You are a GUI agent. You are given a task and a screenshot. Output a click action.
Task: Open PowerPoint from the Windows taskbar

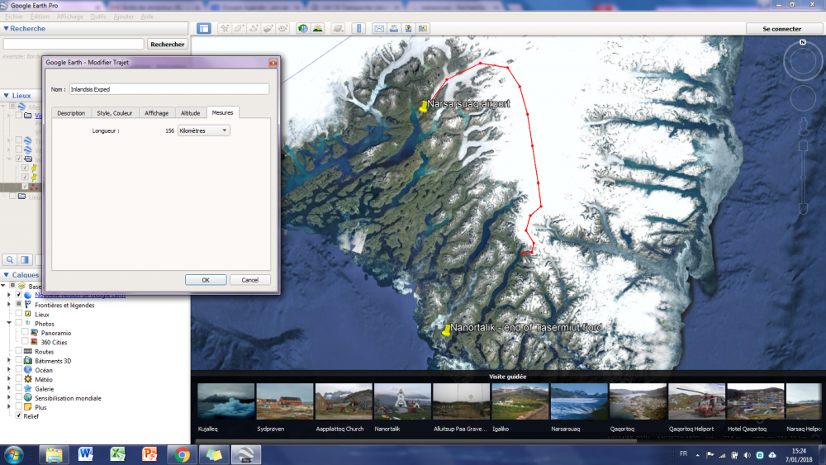pyautogui.click(x=150, y=454)
